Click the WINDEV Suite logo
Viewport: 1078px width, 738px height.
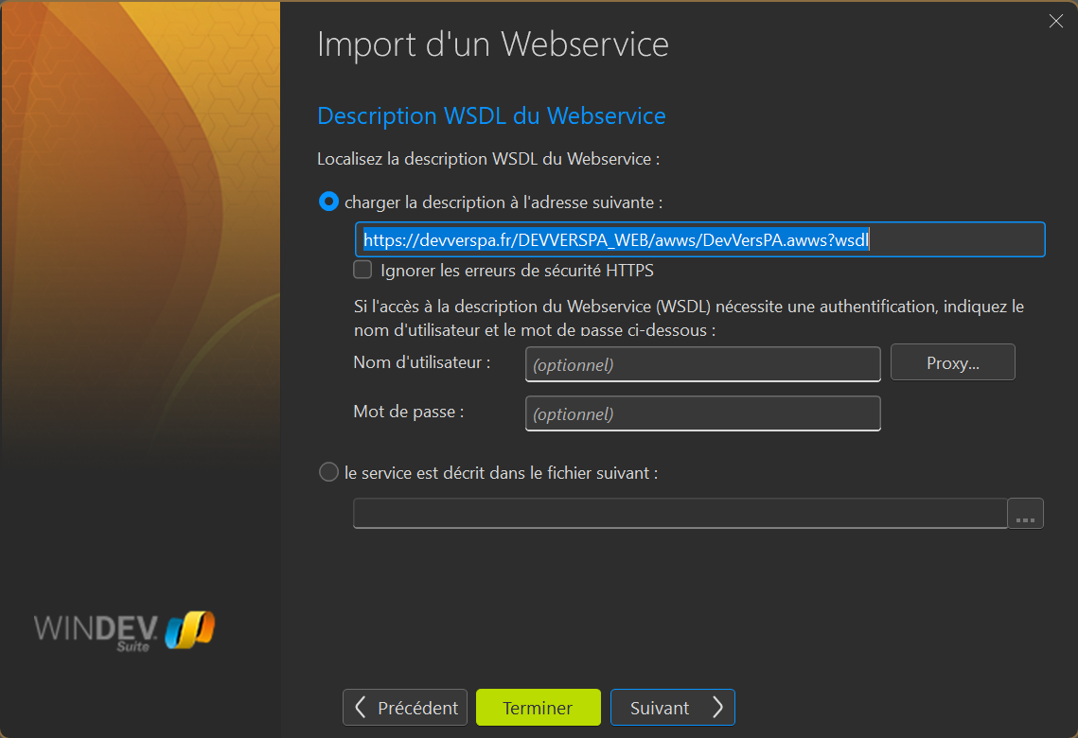(x=124, y=630)
